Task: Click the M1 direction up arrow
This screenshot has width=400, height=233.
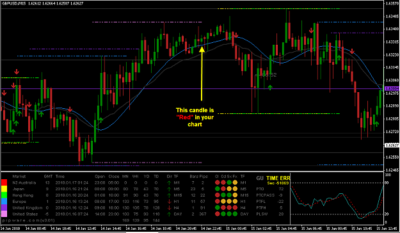Action: coord(169,182)
